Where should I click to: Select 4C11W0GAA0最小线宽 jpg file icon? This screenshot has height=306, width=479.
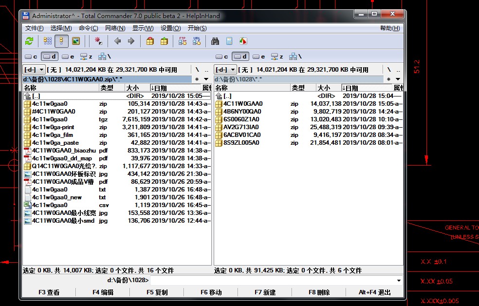click(x=27, y=213)
